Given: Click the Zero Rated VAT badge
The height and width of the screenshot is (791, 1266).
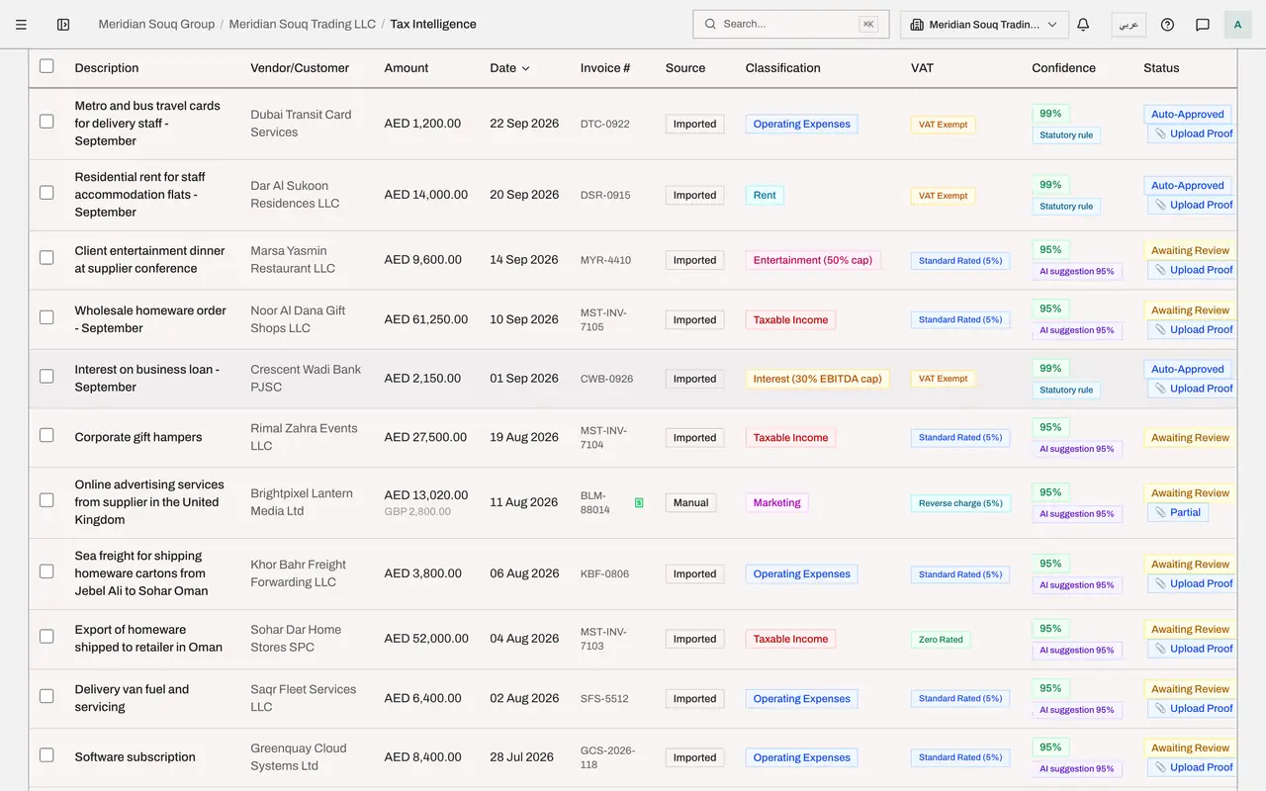Looking at the screenshot, I should coord(941,640).
